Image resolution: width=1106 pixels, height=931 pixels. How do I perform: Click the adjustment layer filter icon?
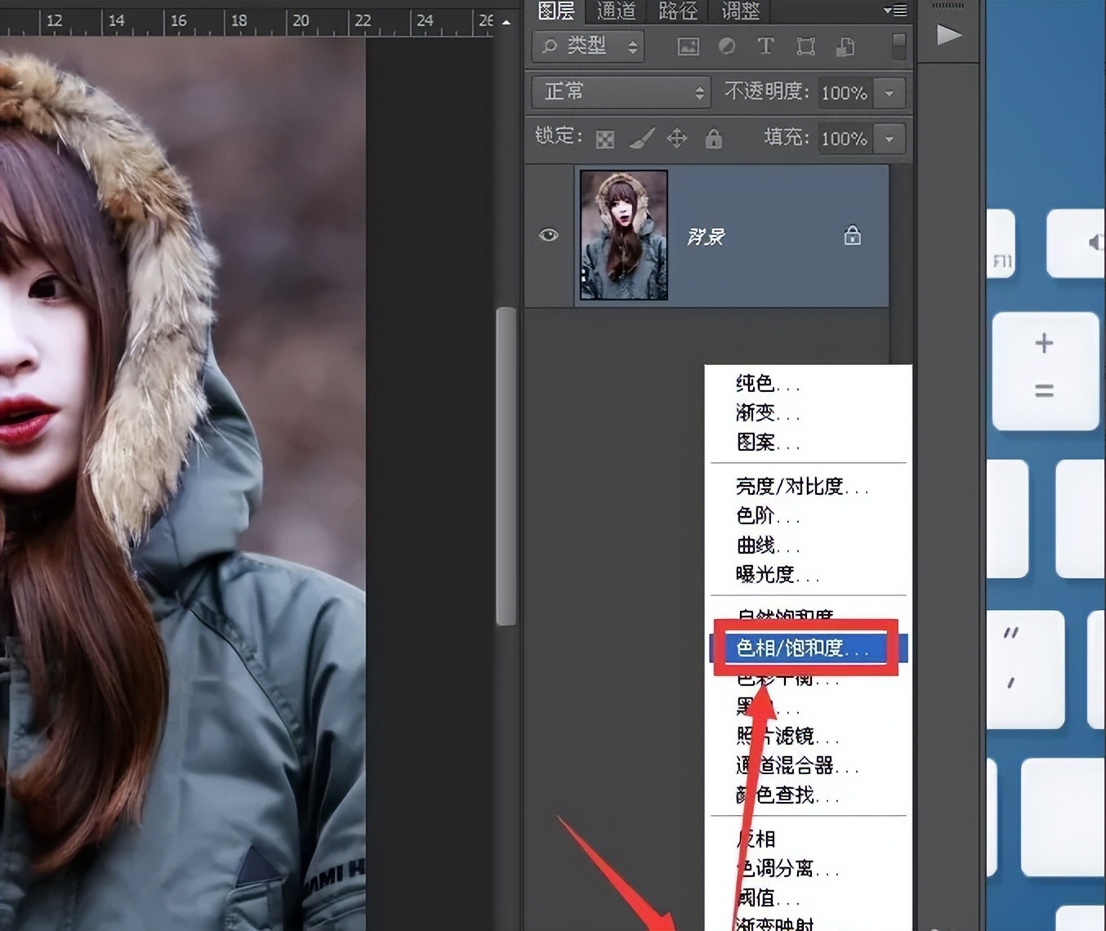(x=727, y=47)
